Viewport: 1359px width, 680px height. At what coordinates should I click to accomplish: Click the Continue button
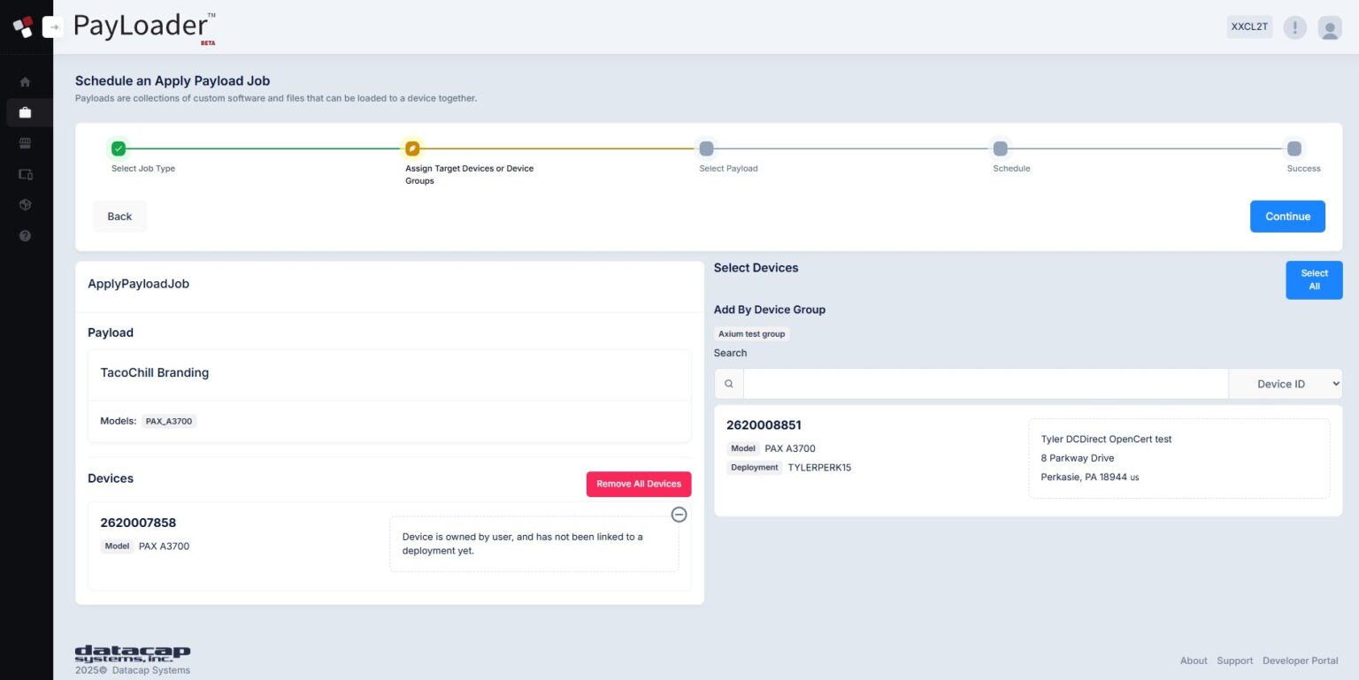pyautogui.click(x=1287, y=217)
